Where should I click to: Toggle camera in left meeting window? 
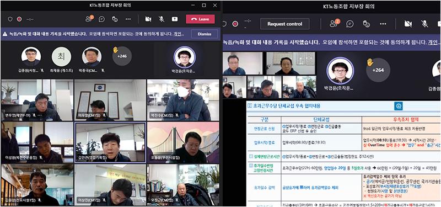click(148, 19)
